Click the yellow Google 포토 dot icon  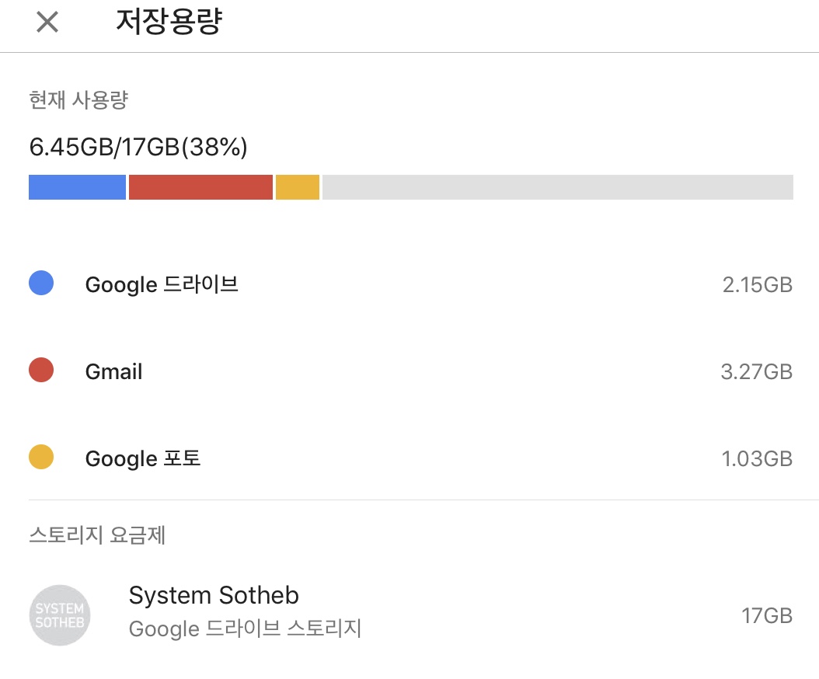coord(41,457)
